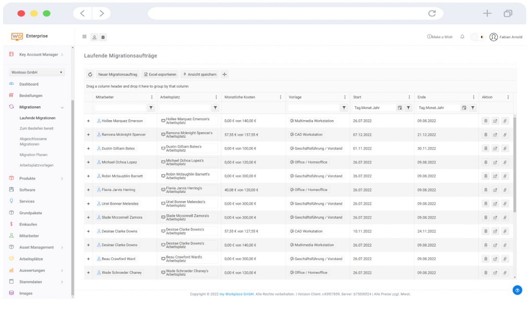Select the person view icon in the header

tap(94, 37)
